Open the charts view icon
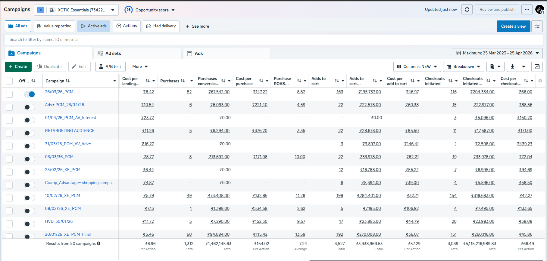 pyautogui.click(x=537, y=67)
